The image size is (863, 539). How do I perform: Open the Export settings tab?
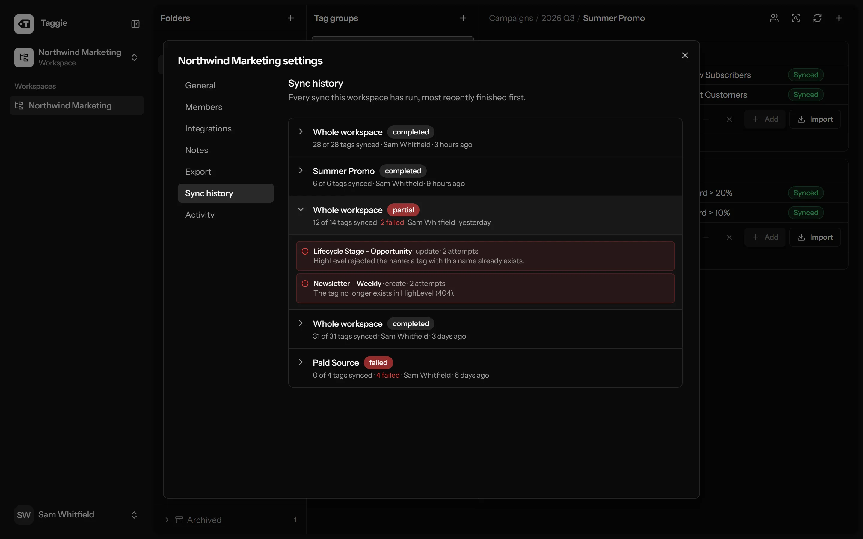coord(226,172)
